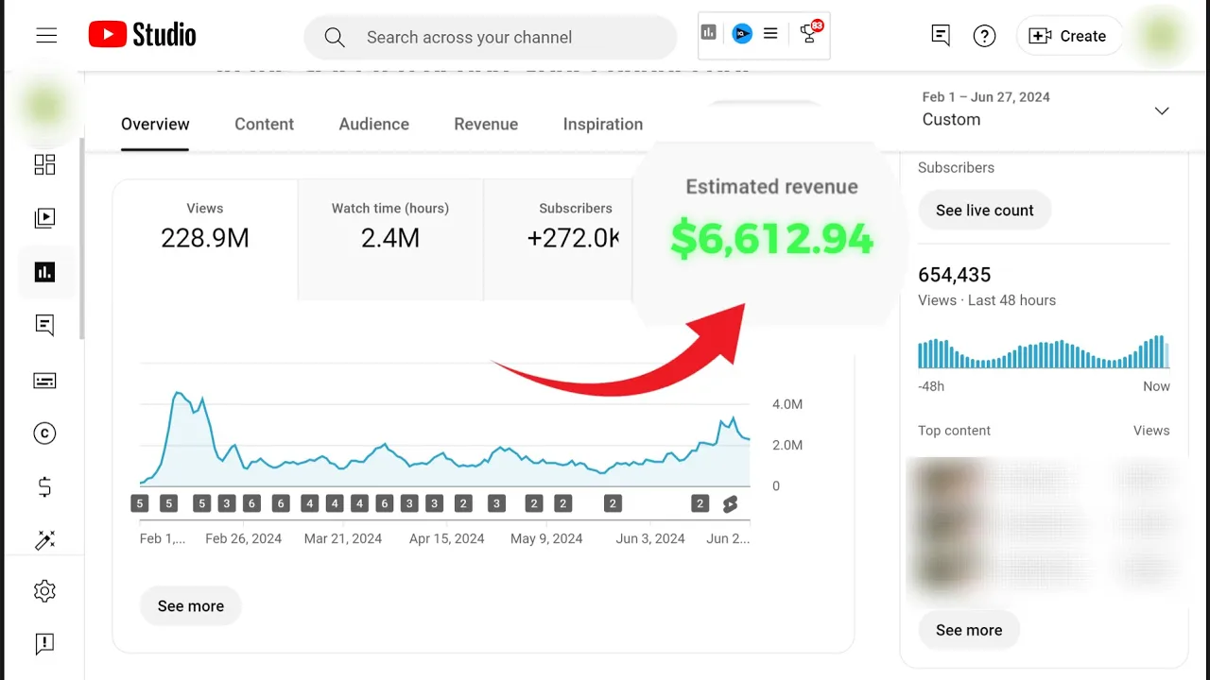This screenshot has width=1210, height=680.
Task: Switch to the Audience tab
Action: (x=374, y=124)
